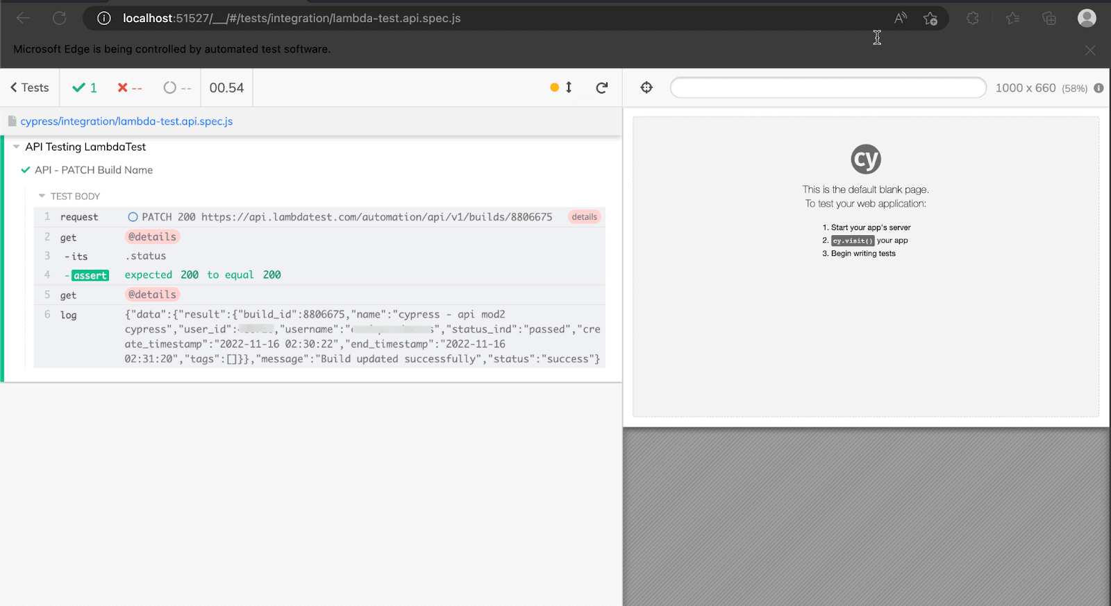Screen dimensions: 1111x606
Task: Click 'Start your app's server' step text
Action: click(871, 227)
